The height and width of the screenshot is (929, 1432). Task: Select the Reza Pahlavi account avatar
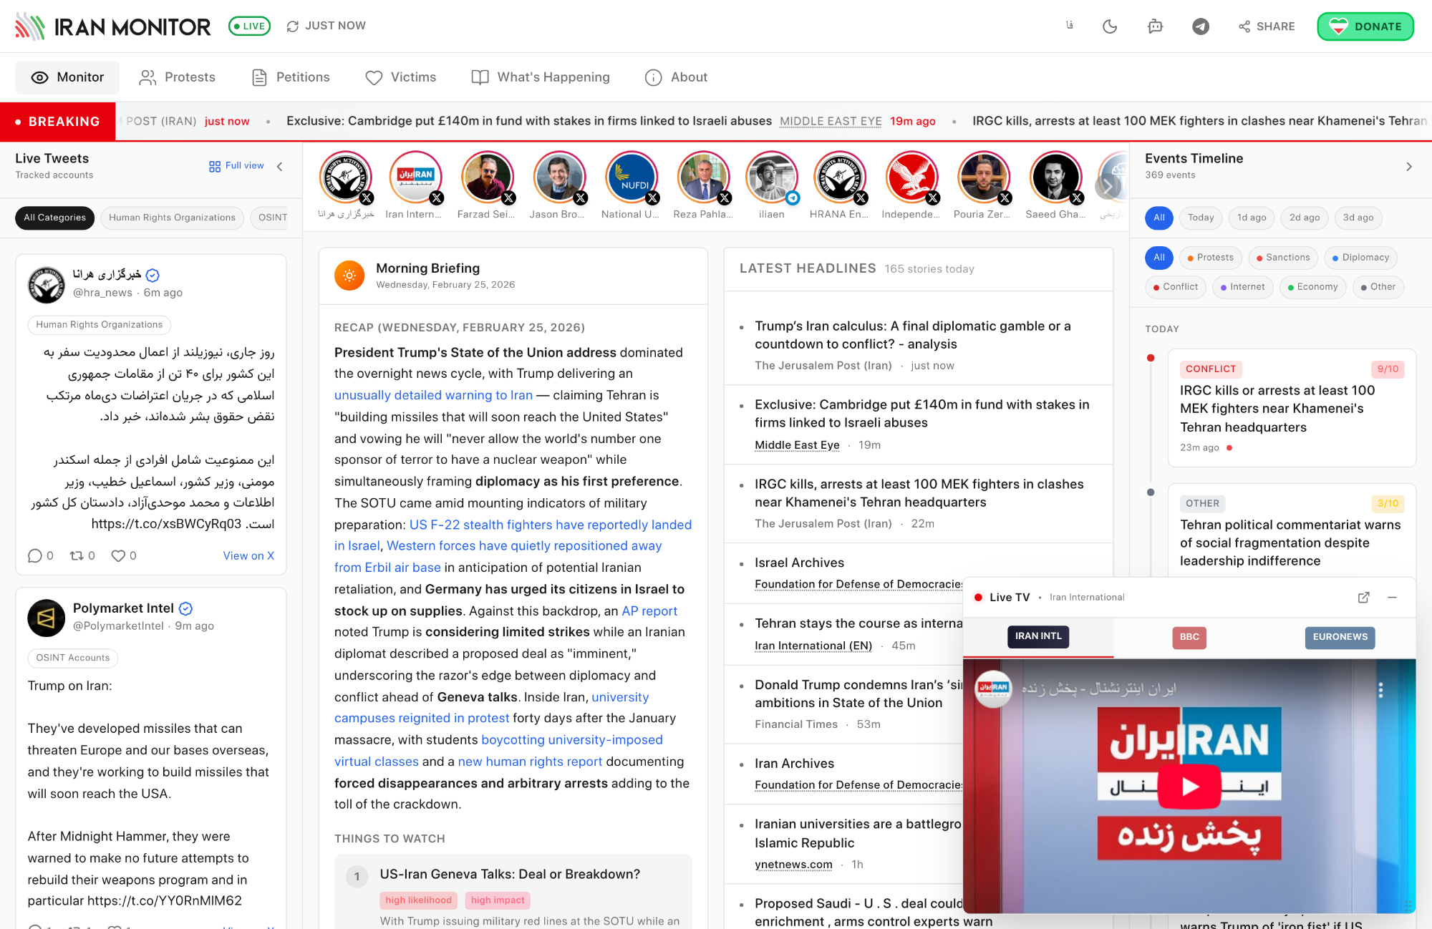coord(702,177)
